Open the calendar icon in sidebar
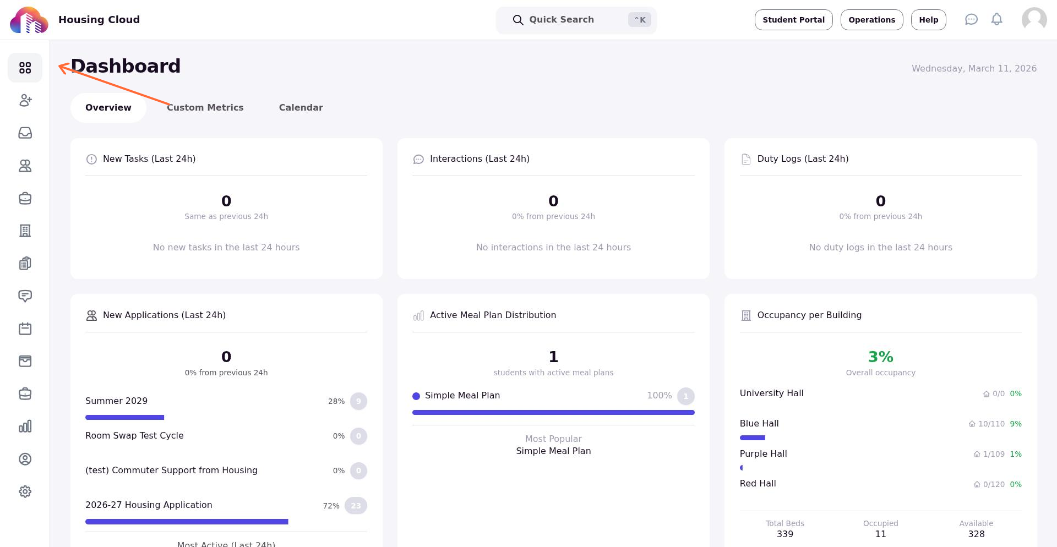The width and height of the screenshot is (1057, 547). 25,329
